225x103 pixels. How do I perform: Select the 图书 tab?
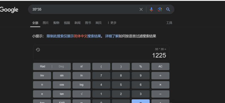[x=88, y=23]
